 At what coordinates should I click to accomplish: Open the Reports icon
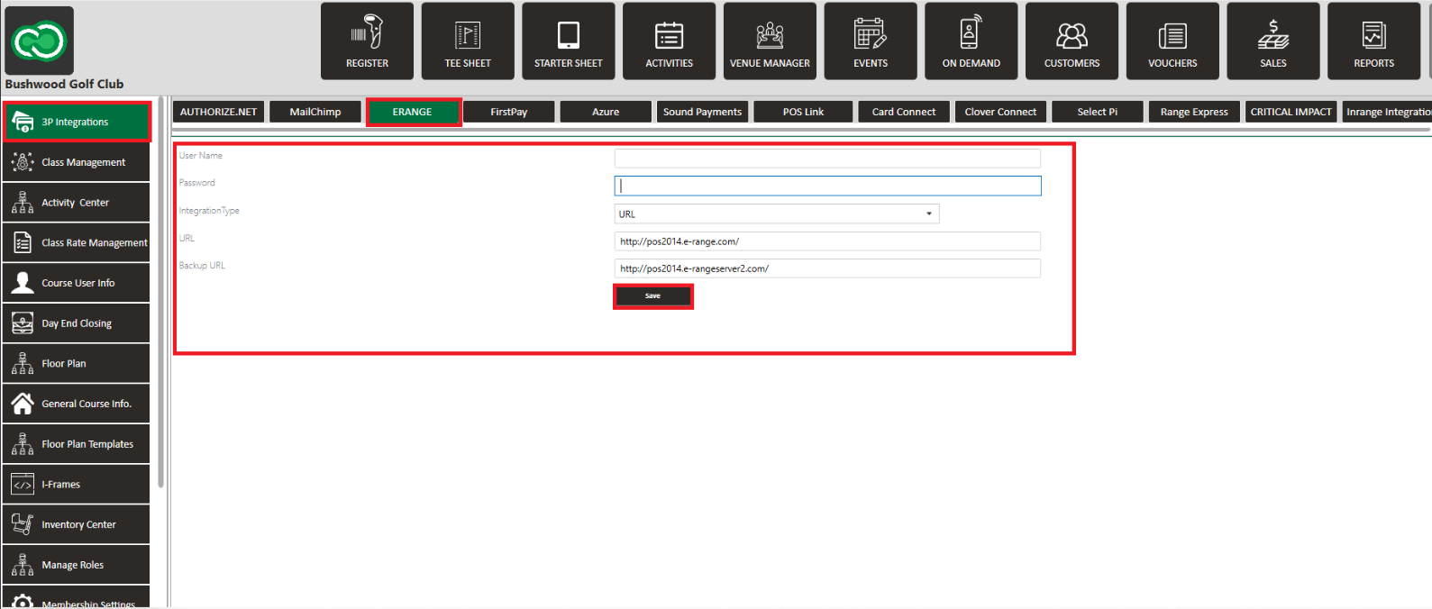[1373, 41]
